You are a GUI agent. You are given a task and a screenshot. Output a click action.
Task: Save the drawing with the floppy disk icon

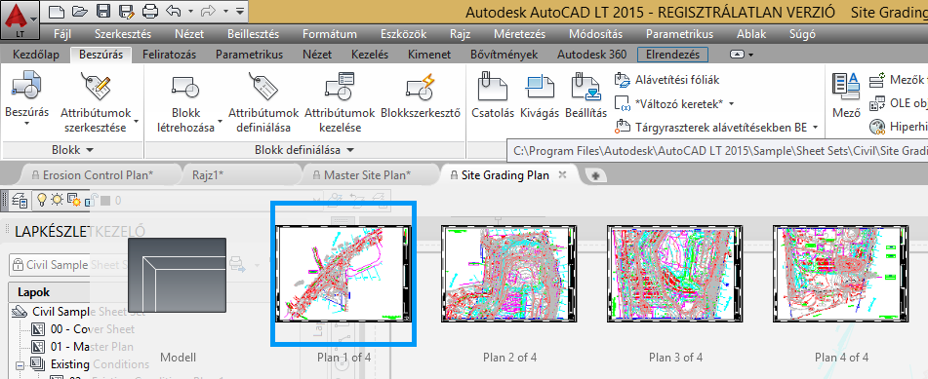pos(103,12)
